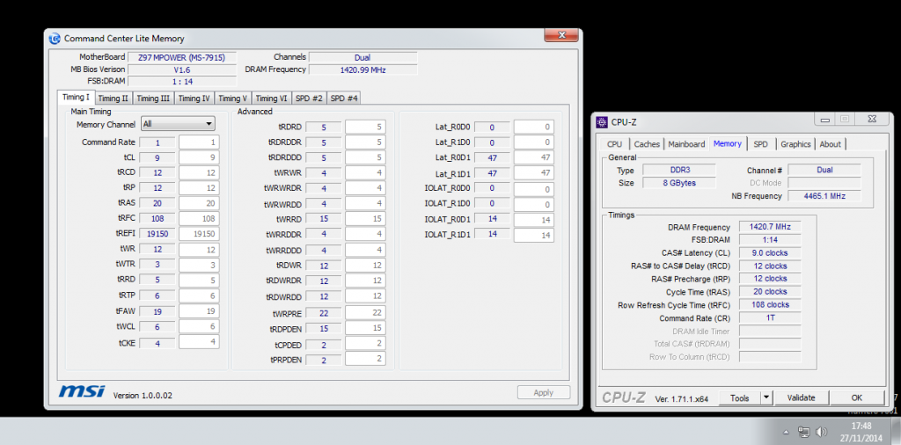Click the DRAM Frequency value 1420.99 MHz

coord(363,69)
